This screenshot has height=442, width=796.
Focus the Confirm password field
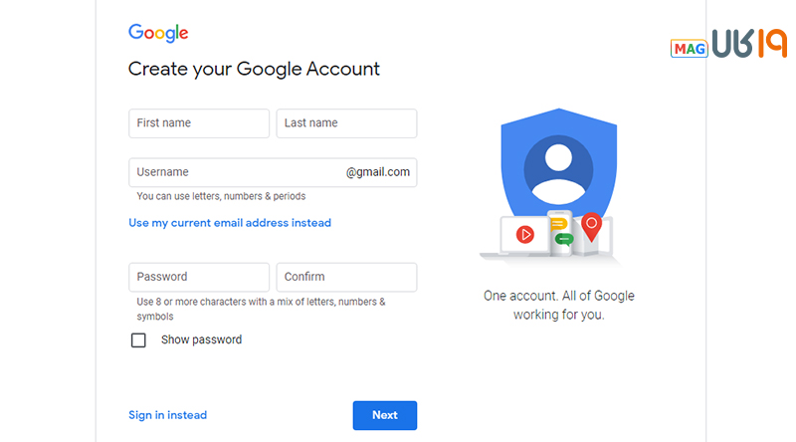[346, 277]
